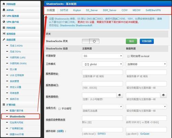Click the 系统信息 shuffle icon

[4, 34]
